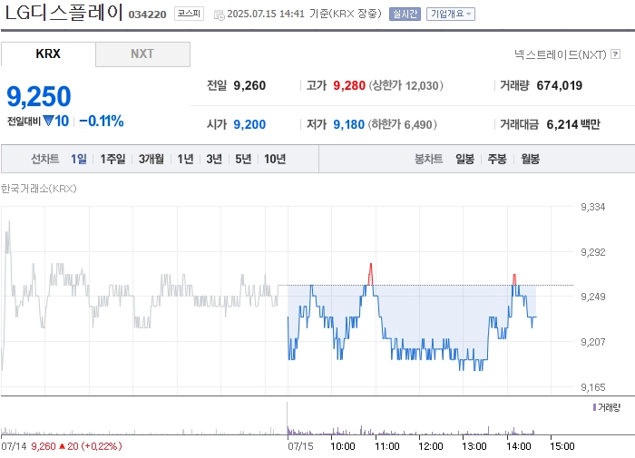Click the 고가 value 9,280
Image resolution: width=635 pixels, height=458 pixels.
pyautogui.click(x=349, y=85)
